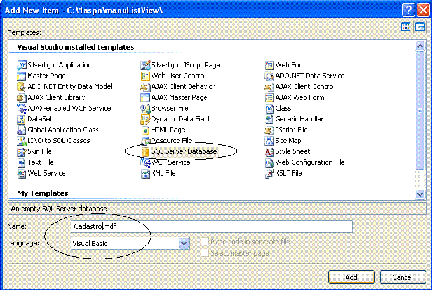The width and height of the screenshot is (432, 290).
Task: Select the SQL Server Database template icon
Action: pos(145,151)
